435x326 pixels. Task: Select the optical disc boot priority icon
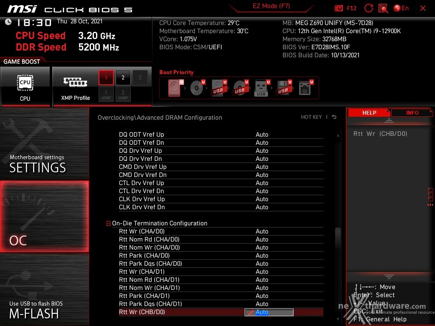pos(197,87)
